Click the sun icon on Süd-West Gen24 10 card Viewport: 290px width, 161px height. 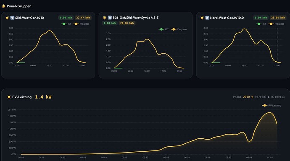pos(7,18)
